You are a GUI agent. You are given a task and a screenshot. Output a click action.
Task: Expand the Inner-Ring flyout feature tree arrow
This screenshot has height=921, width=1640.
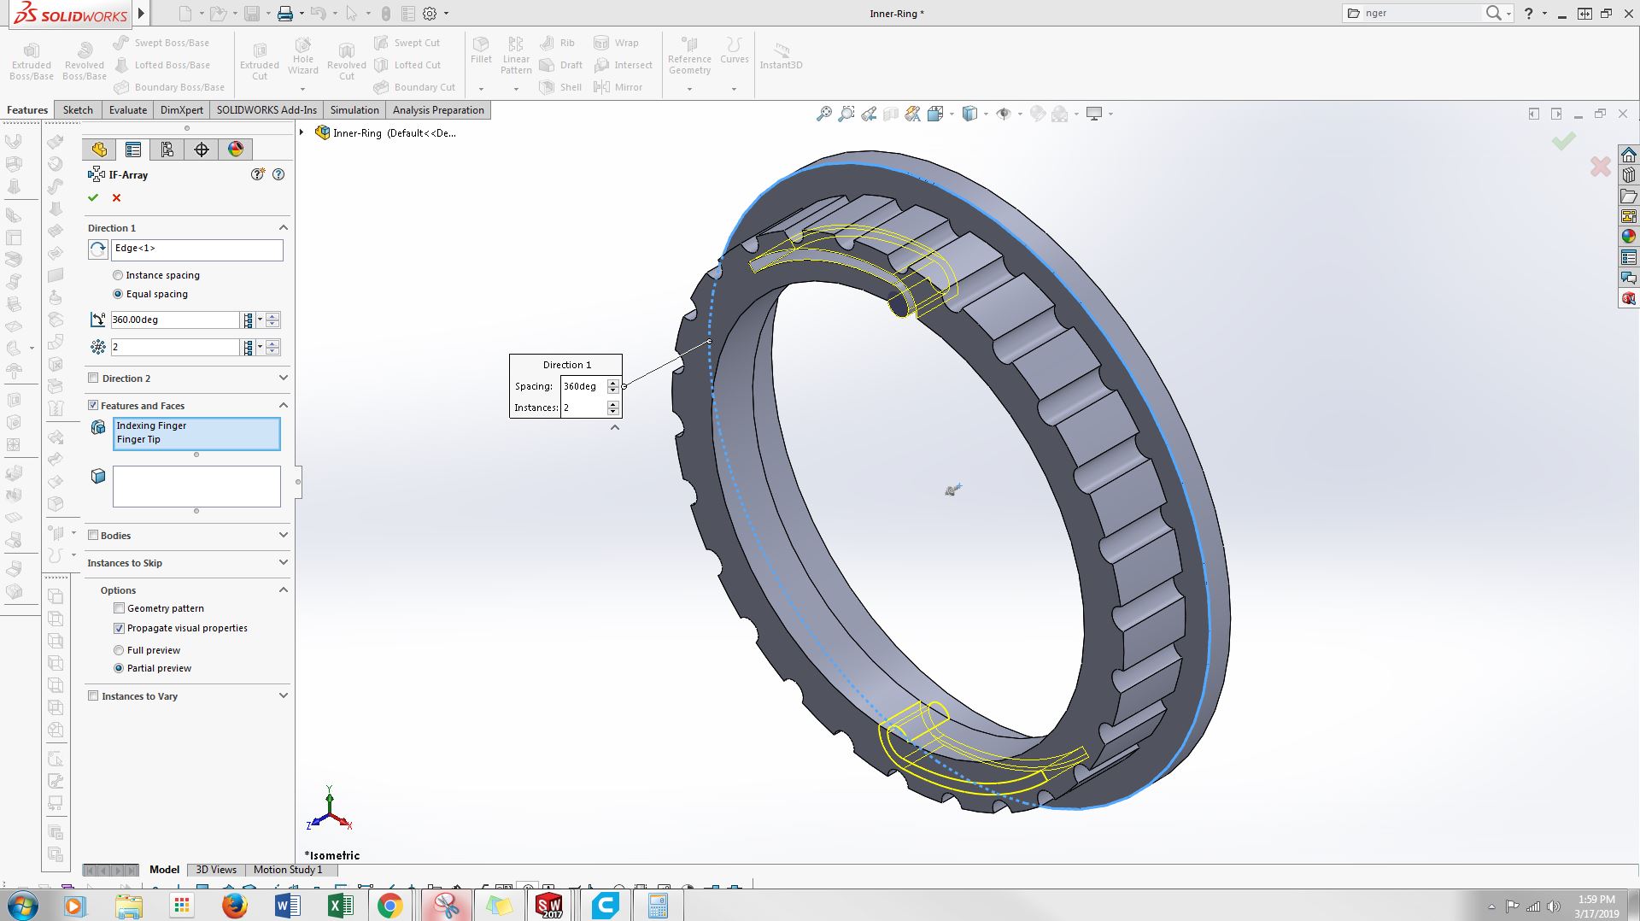point(302,132)
